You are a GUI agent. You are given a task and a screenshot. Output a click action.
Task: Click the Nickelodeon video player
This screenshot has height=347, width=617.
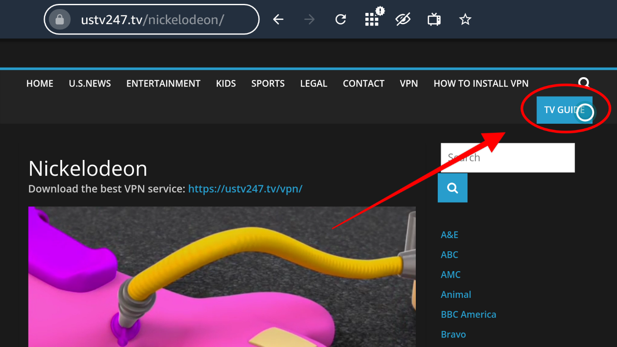coord(222,277)
